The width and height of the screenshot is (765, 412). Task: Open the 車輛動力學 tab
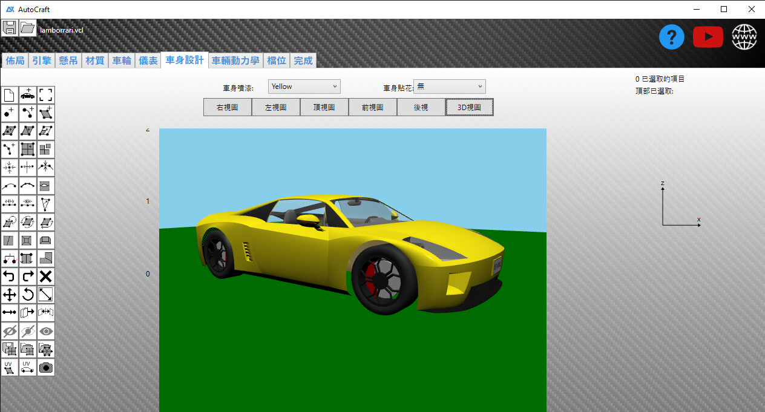pos(235,60)
